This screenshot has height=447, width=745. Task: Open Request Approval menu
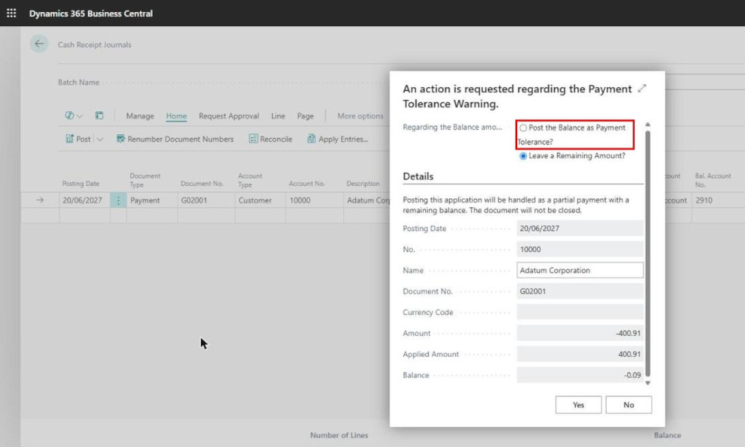pos(229,116)
